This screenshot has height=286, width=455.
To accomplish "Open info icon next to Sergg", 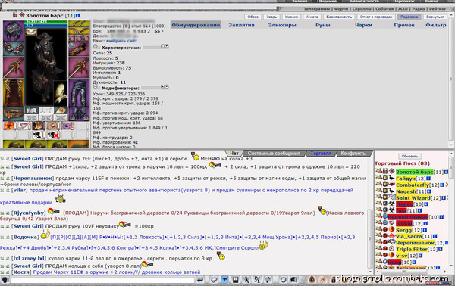I will [425, 230].
